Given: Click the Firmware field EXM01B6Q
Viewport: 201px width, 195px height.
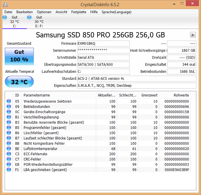Looking at the screenshot, I should coord(103,44).
